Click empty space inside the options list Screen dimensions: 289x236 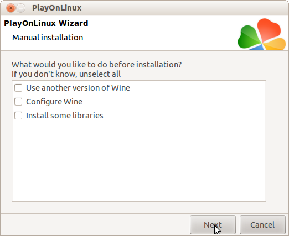coord(139,160)
